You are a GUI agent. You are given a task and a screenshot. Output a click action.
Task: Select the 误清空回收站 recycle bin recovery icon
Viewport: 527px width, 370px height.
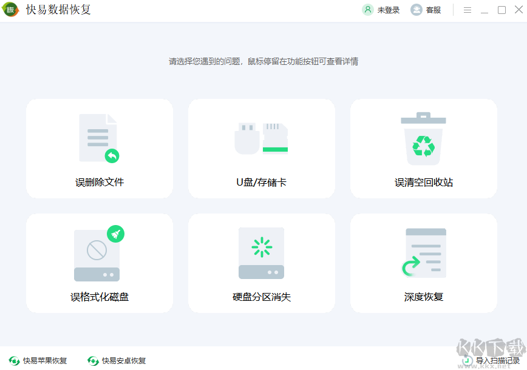423,138
